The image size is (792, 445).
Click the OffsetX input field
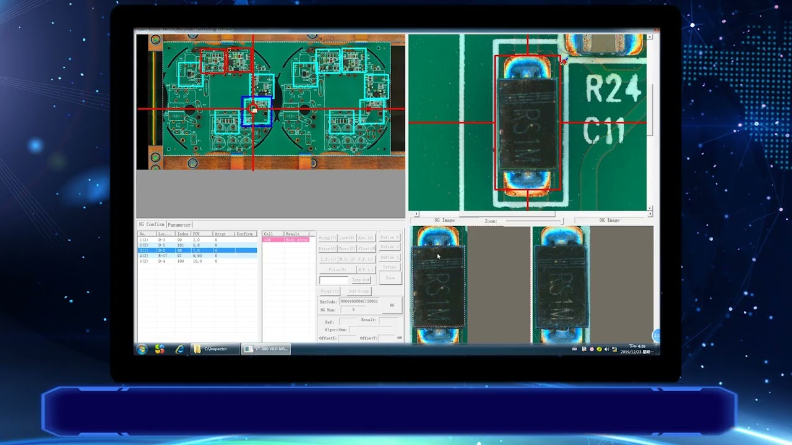coord(347,338)
